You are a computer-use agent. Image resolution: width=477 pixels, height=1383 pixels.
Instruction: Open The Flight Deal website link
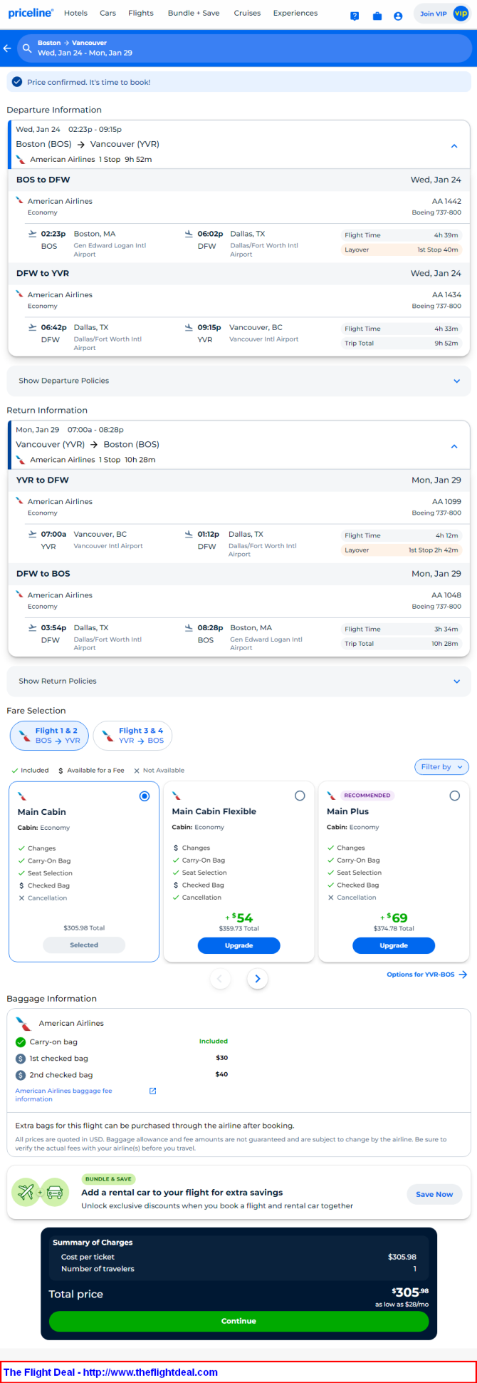110,1372
